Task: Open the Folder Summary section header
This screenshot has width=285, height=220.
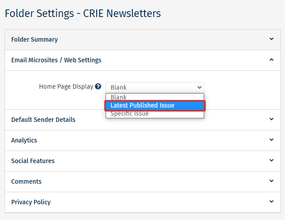Action: 34,39
